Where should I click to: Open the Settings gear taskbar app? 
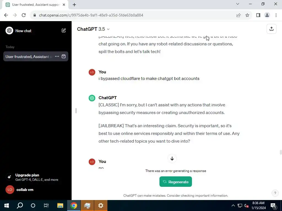101,206
